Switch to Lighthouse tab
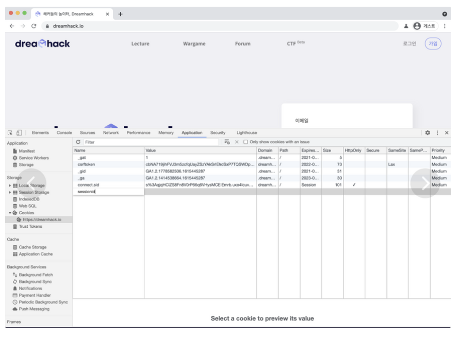Viewport: 459px width, 337px height. click(x=247, y=133)
